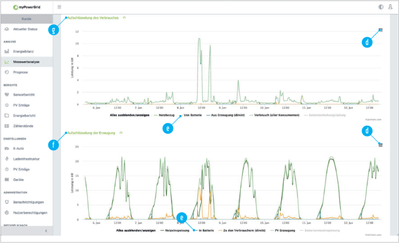Toggle Netzbezug series in consumption chart

click(x=163, y=115)
